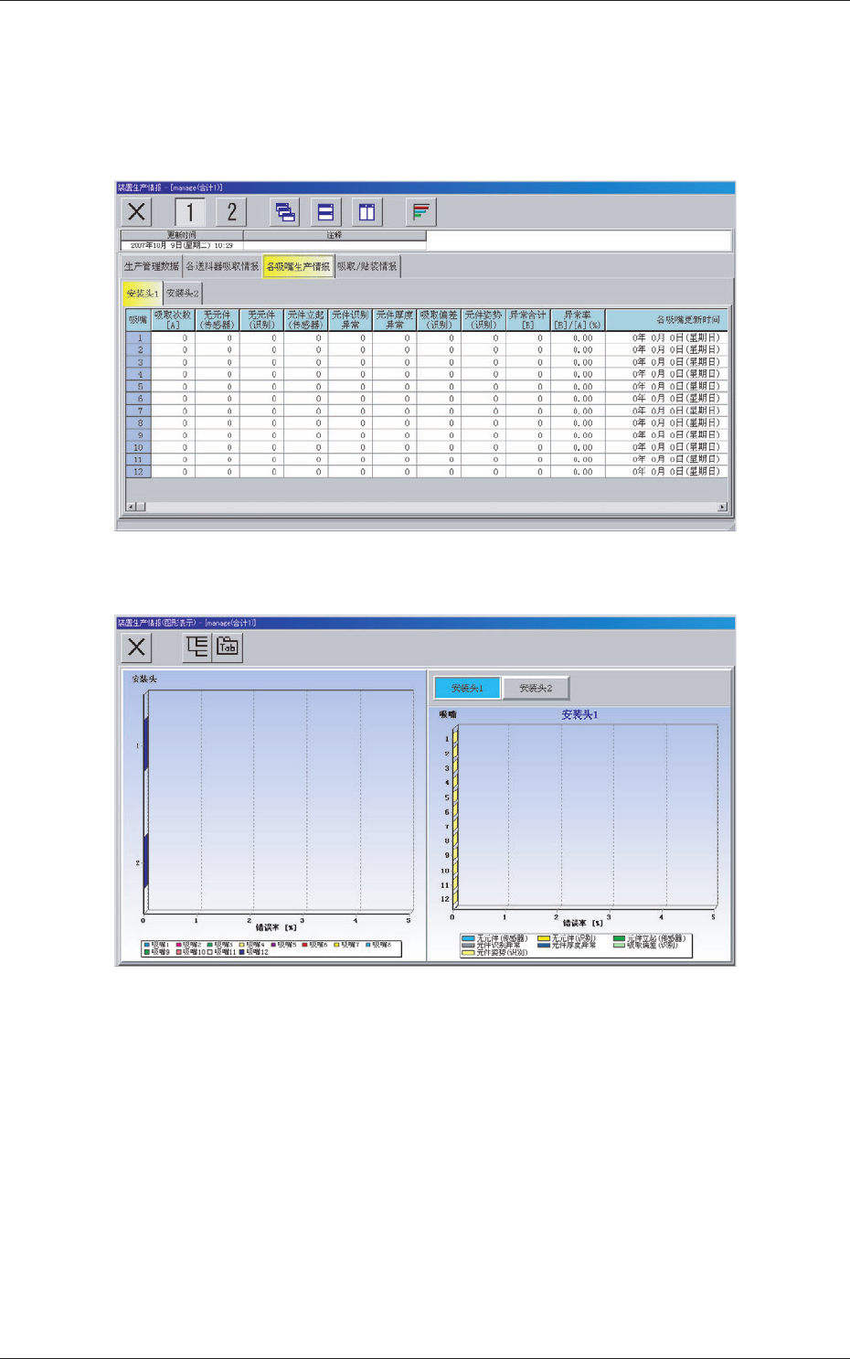
Task: Open the bar graph display icon
Action: (421, 212)
